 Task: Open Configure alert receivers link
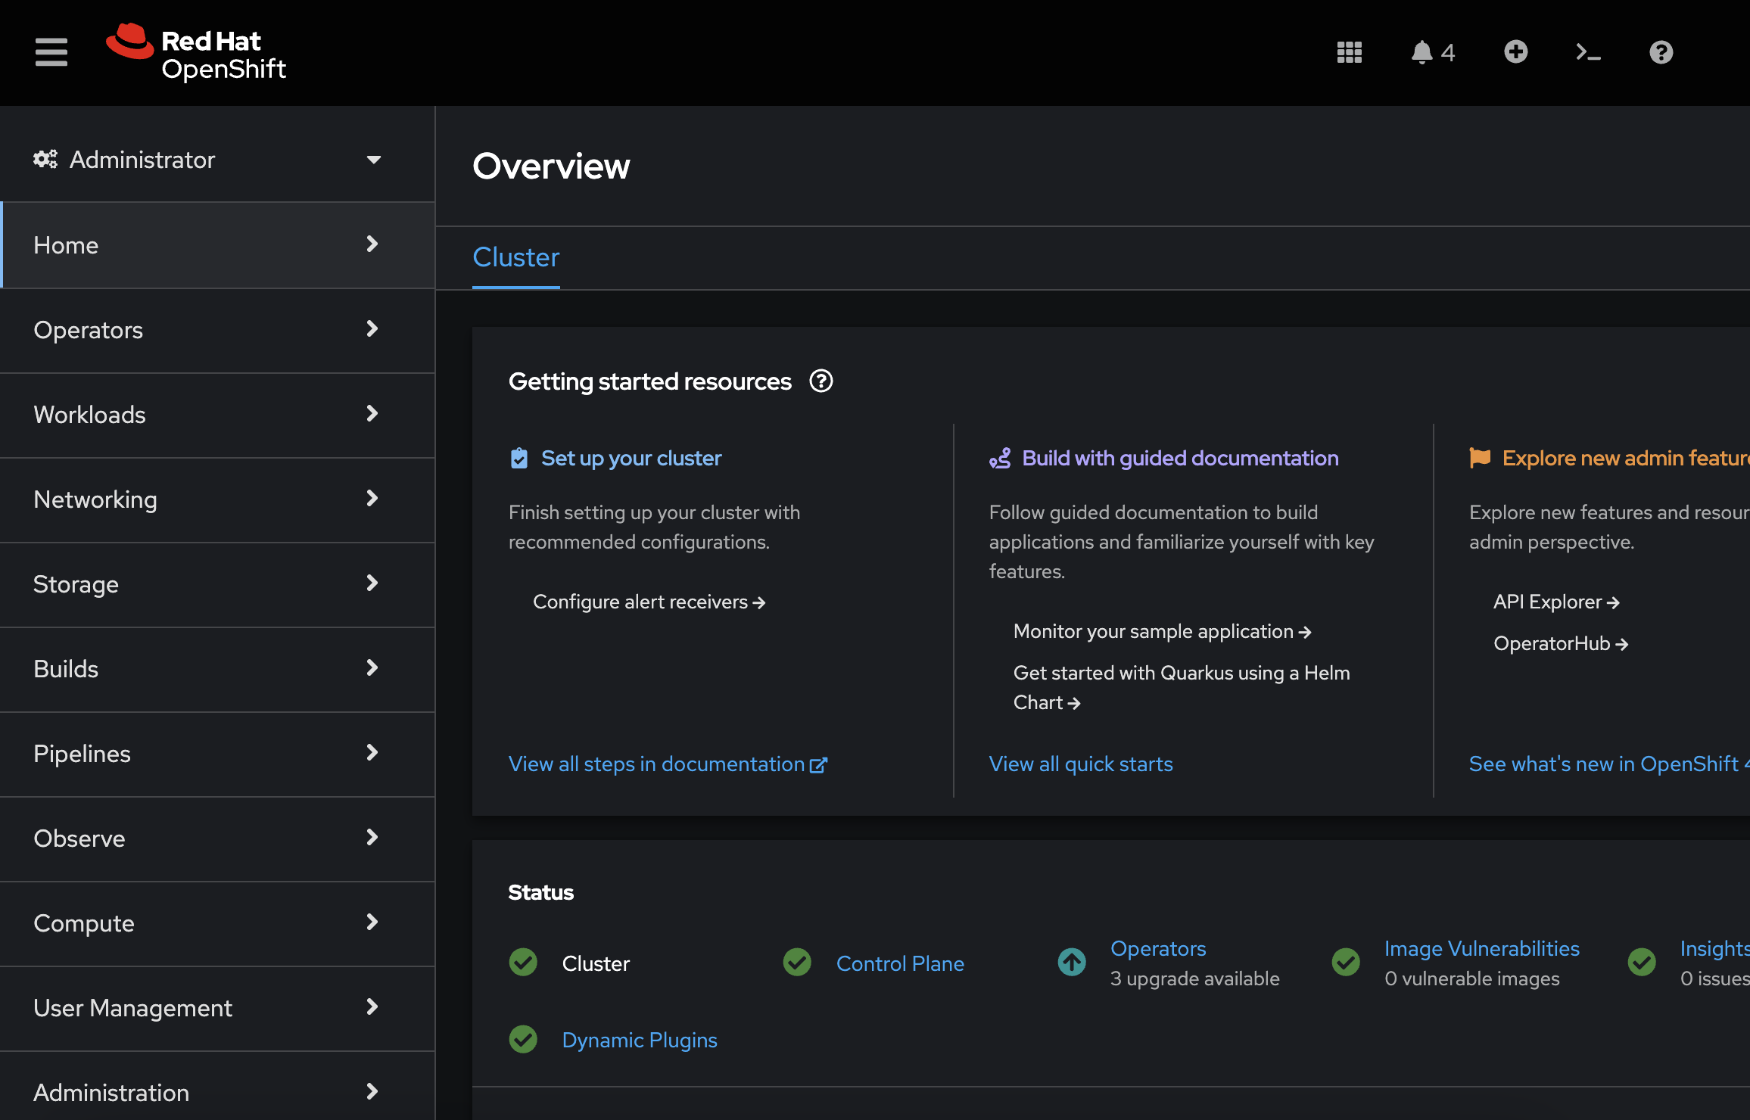tap(649, 602)
